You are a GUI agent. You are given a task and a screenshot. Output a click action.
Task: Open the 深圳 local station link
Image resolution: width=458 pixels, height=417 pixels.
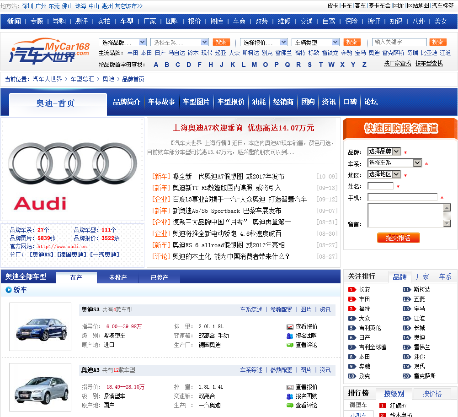point(27,6)
